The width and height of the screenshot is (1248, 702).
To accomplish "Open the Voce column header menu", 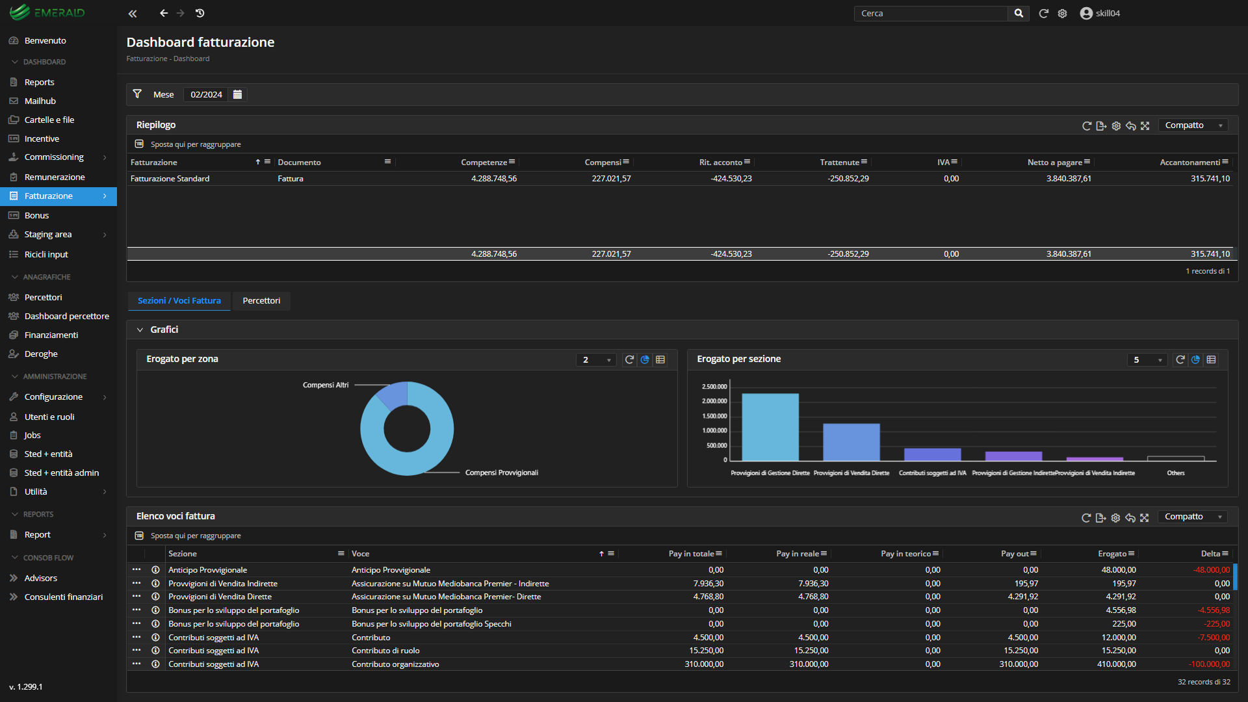I will tap(611, 554).
